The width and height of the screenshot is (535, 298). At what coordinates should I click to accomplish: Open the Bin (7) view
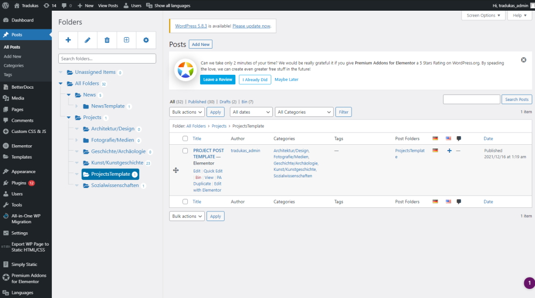[x=247, y=102]
